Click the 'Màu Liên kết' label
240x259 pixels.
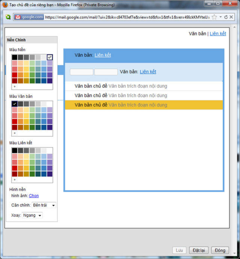(x=21, y=143)
